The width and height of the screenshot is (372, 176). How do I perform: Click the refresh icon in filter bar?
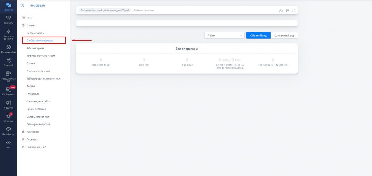click(293, 11)
